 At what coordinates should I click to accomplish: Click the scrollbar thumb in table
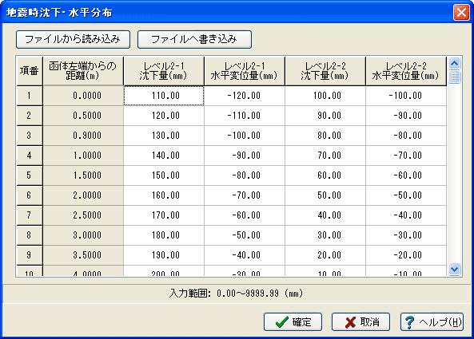pos(454,77)
